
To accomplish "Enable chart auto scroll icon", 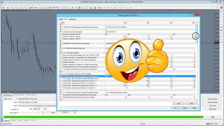I will [x=84, y=8].
